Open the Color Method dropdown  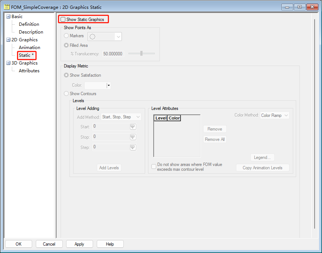pyautogui.click(x=274, y=115)
